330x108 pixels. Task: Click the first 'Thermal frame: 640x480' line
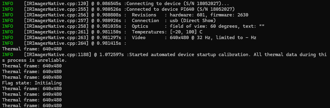tap(32, 49)
